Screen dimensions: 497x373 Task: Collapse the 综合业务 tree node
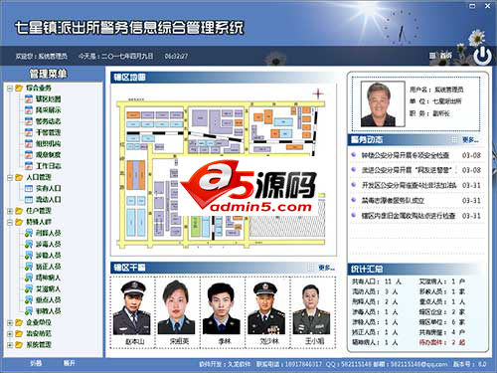pyautogui.click(x=10, y=89)
